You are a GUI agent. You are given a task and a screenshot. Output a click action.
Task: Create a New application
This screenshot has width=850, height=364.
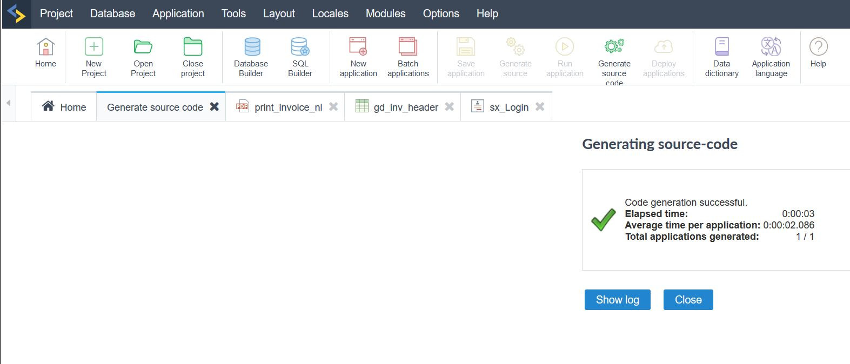[x=358, y=58]
